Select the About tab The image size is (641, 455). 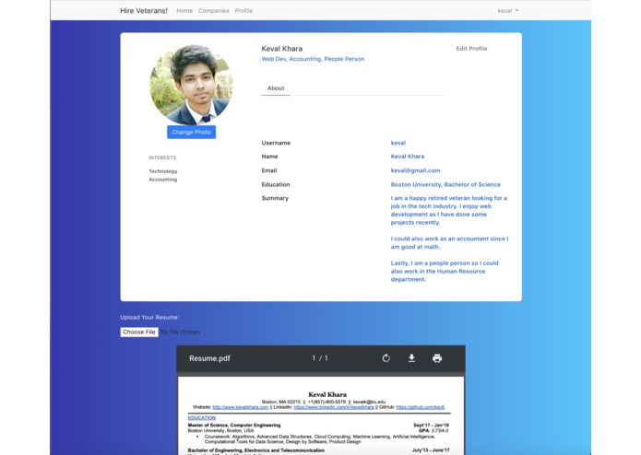point(276,88)
